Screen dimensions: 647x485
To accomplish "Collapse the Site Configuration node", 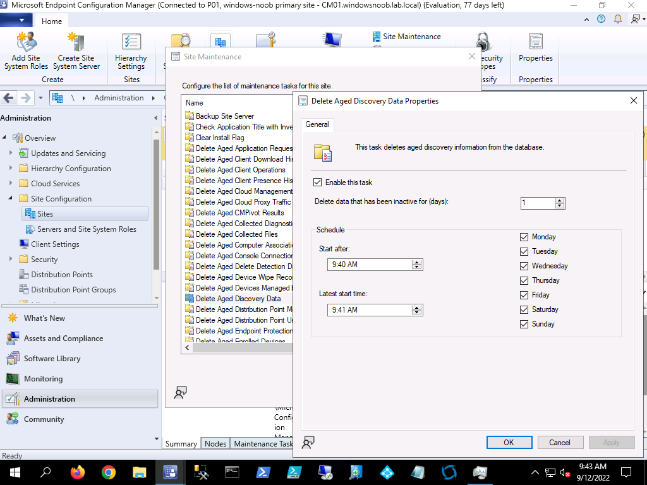I will point(11,198).
